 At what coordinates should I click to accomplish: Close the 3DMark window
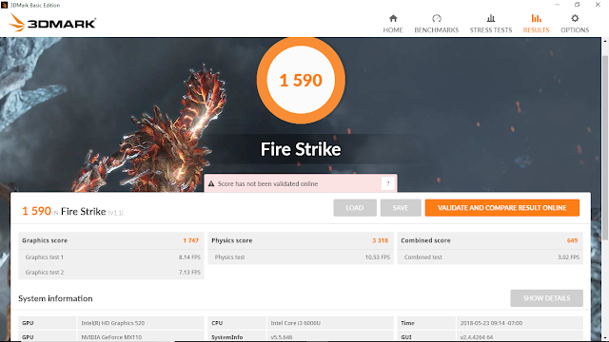pos(598,5)
